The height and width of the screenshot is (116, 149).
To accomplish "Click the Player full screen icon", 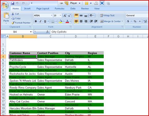I will [x=102, y=3].
